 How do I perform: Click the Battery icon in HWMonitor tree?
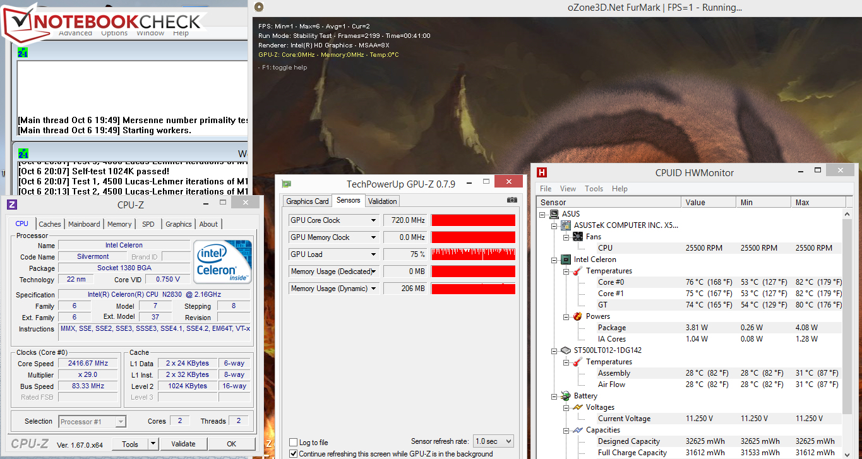click(x=566, y=396)
